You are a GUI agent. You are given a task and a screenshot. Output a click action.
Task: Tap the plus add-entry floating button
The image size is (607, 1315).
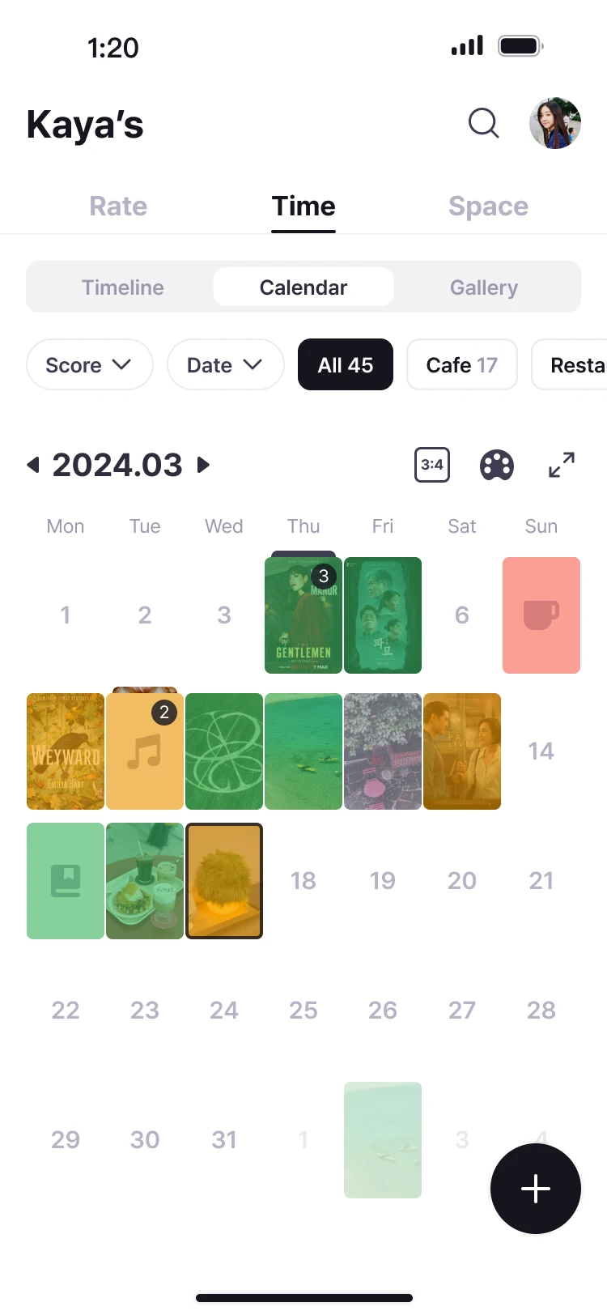(536, 1189)
